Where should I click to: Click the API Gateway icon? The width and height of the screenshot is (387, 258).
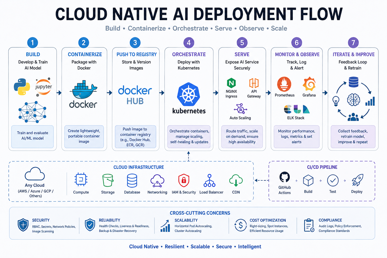click(254, 83)
